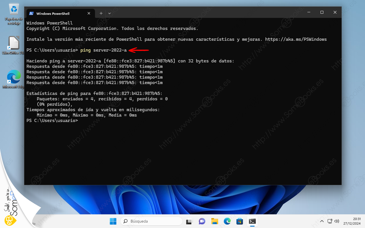The image size is (365, 228).
Task: Expand the new tab profile dropdown
Action: [x=109, y=13]
